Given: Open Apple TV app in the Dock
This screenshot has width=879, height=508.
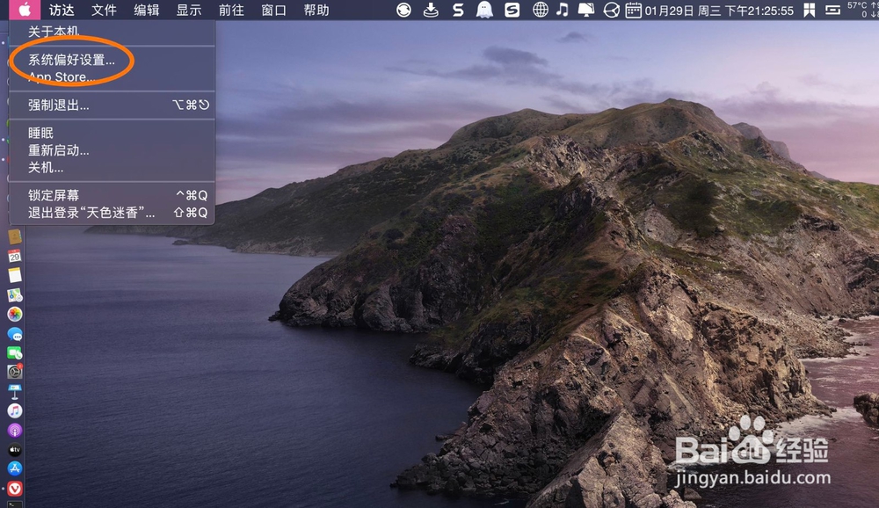Looking at the screenshot, I should tap(15, 449).
